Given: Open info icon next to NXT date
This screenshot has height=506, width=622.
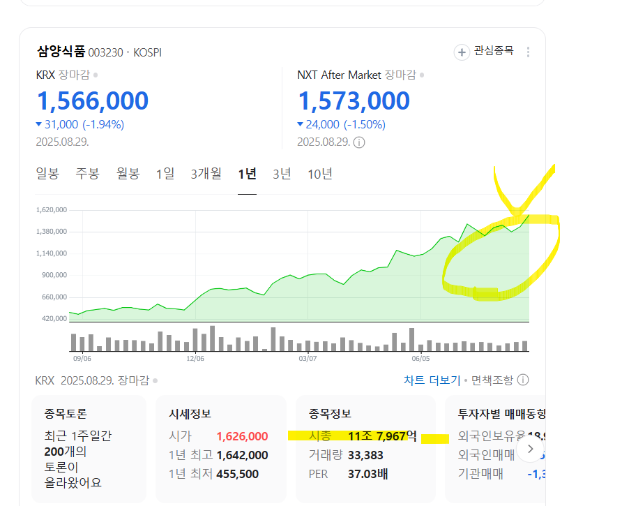Looking at the screenshot, I should 359,142.
